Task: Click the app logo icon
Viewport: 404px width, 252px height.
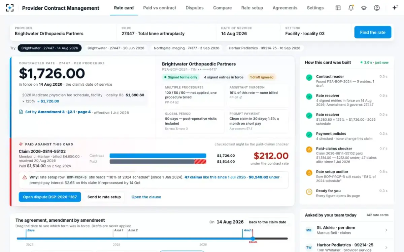Action: tap(10, 8)
